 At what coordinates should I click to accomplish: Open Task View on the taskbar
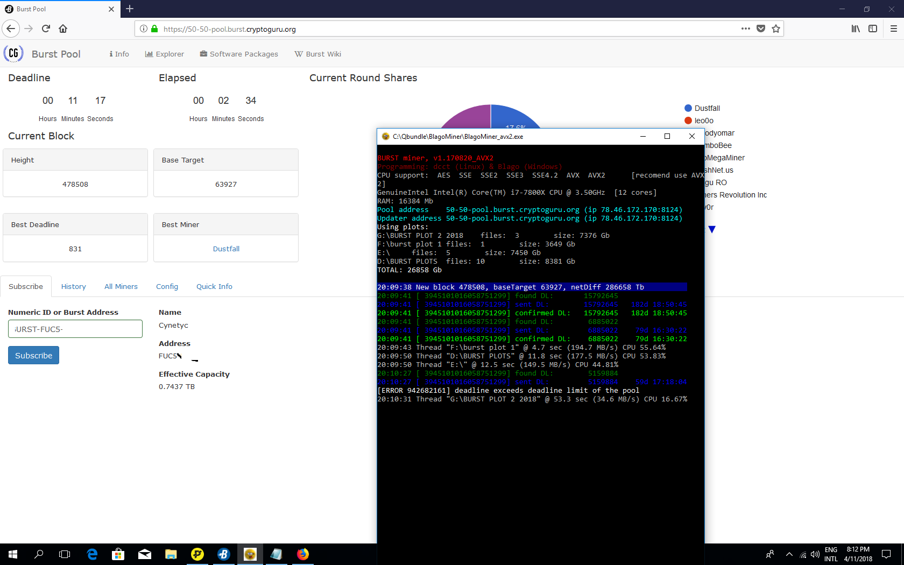[65, 554]
